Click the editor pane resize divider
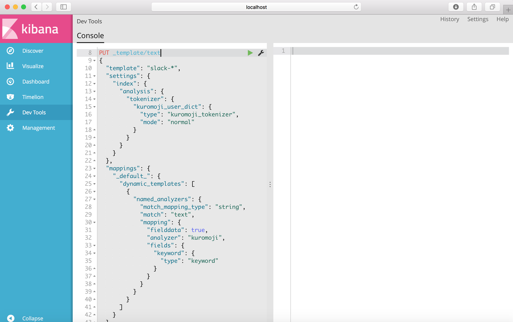Image resolution: width=513 pixels, height=322 pixels. tap(270, 184)
